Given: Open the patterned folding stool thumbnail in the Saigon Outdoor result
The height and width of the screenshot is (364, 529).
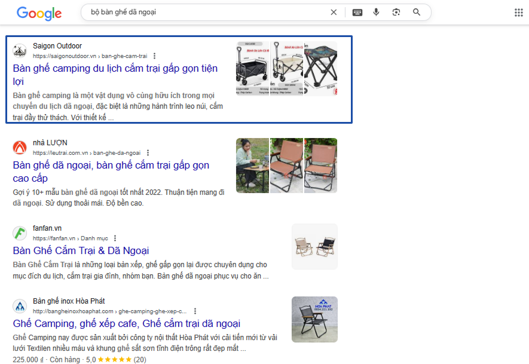Looking at the screenshot, I should pyautogui.click(x=321, y=69).
